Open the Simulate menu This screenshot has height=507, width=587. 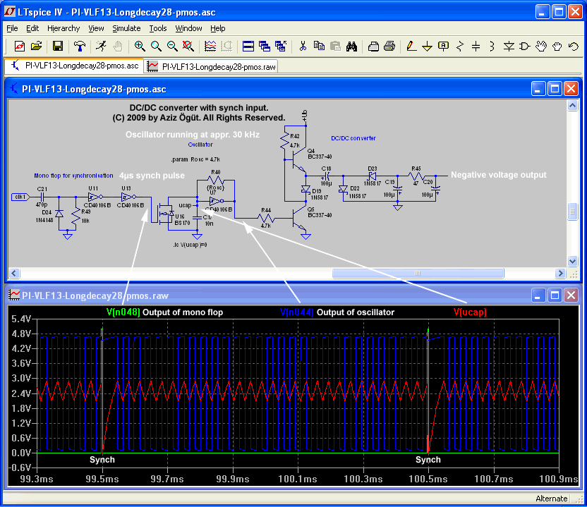pyautogui.click(x=126, y=28)
